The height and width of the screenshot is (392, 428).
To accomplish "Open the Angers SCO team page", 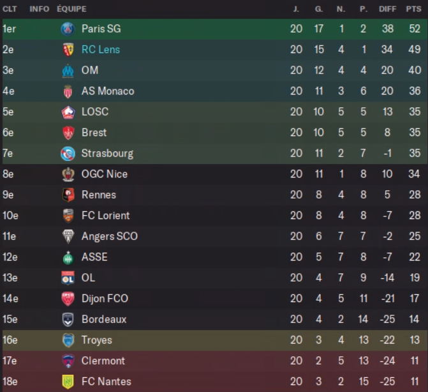I will point(109,236).
